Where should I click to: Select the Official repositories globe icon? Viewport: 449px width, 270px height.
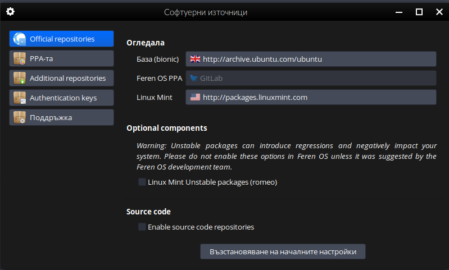coord(20,39)
